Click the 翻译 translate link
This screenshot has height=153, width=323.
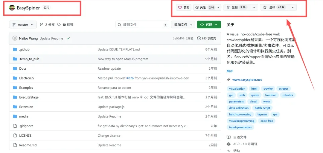click(x=230, y=71)
